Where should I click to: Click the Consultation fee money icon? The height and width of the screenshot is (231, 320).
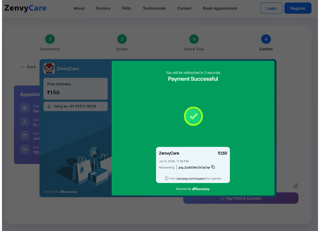click(x=25, y=149)
